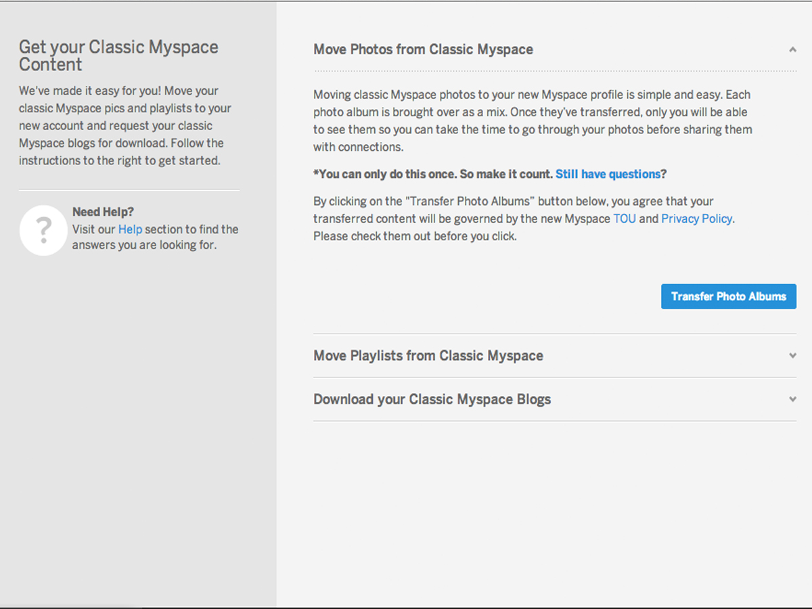Open the TOU link

[x=625, y=219]
